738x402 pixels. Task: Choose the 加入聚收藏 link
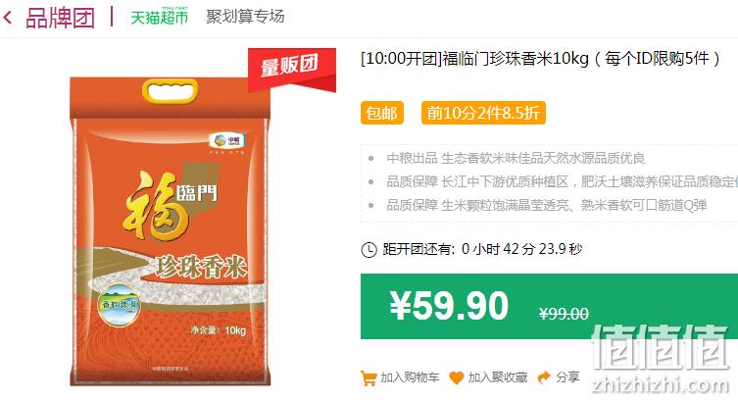point(498,377)
